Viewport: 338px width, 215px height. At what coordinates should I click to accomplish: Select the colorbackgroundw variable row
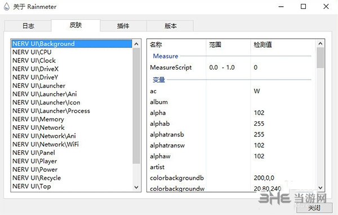pyautogui.click(x=232, y=189)
